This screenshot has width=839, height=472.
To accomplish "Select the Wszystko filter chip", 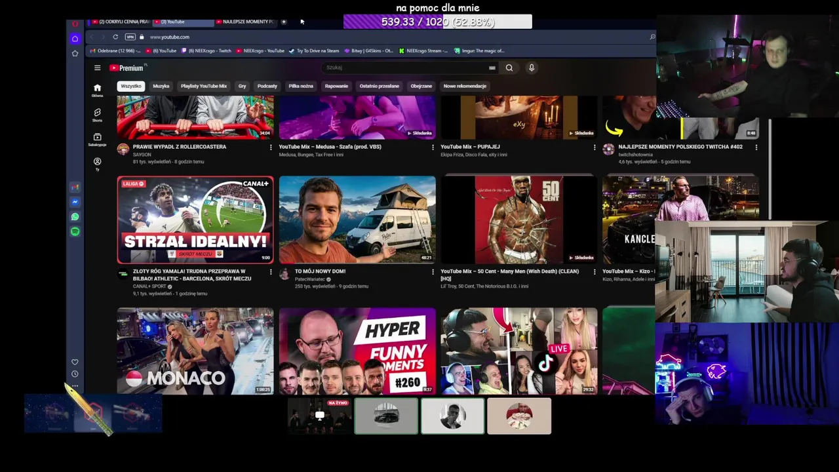I will (x=131, y=86).
